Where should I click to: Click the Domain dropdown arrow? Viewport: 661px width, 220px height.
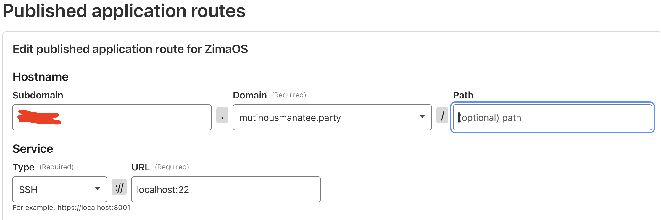coord(422,117)
